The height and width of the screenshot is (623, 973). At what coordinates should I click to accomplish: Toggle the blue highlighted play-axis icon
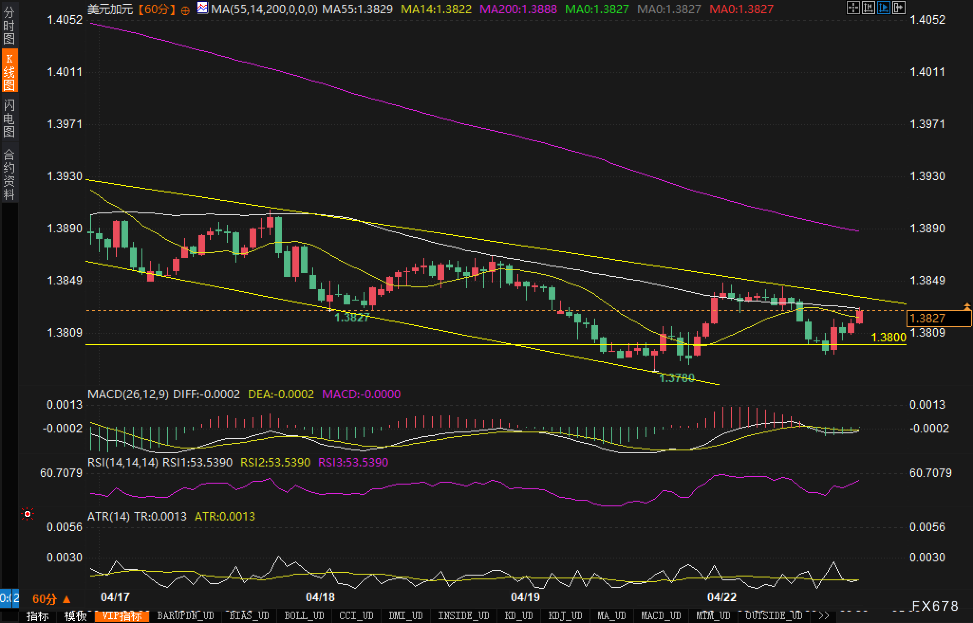[x=883, y=8]
